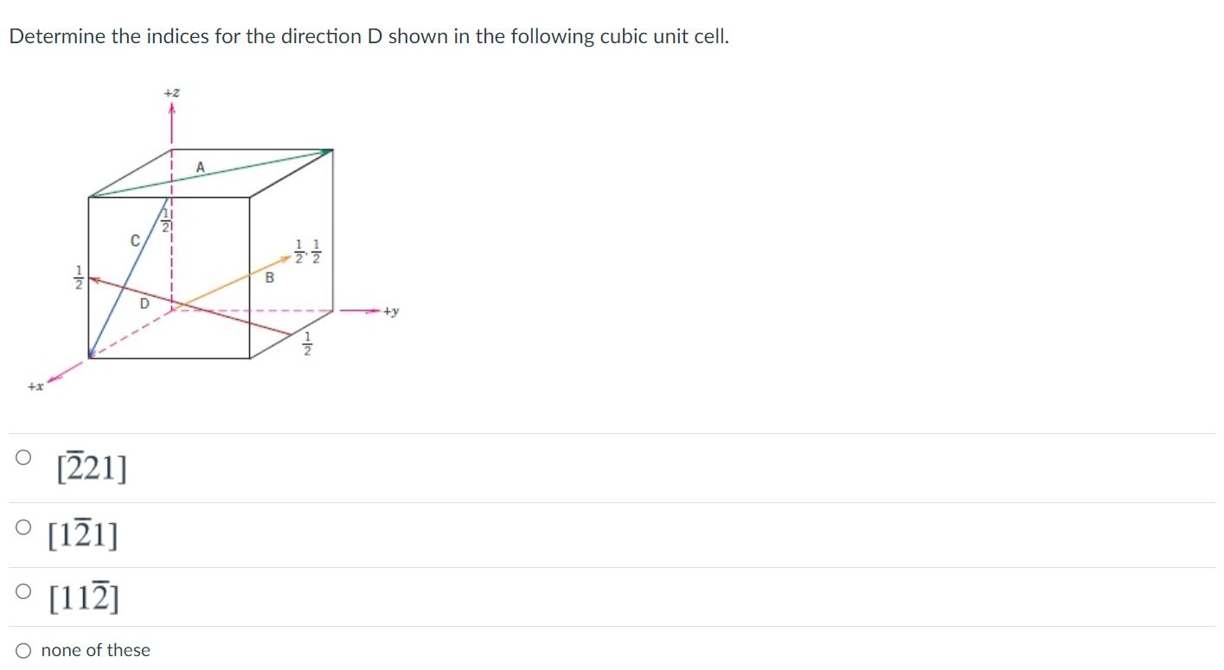The width and height of the screenshot is (1224, 670).
Task: Click the answer text [112̄]
Action: tap(83, 595)
